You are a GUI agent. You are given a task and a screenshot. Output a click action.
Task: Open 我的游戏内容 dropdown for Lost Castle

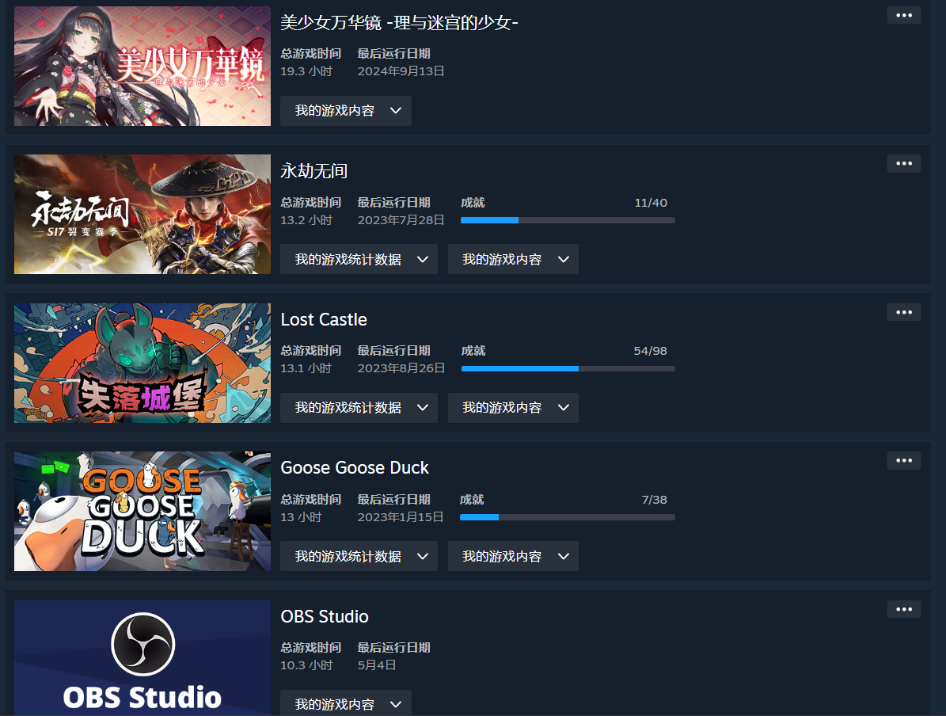(513, 408)
